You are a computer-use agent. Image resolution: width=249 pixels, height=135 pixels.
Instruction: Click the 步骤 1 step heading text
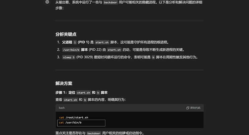[65, 93]
